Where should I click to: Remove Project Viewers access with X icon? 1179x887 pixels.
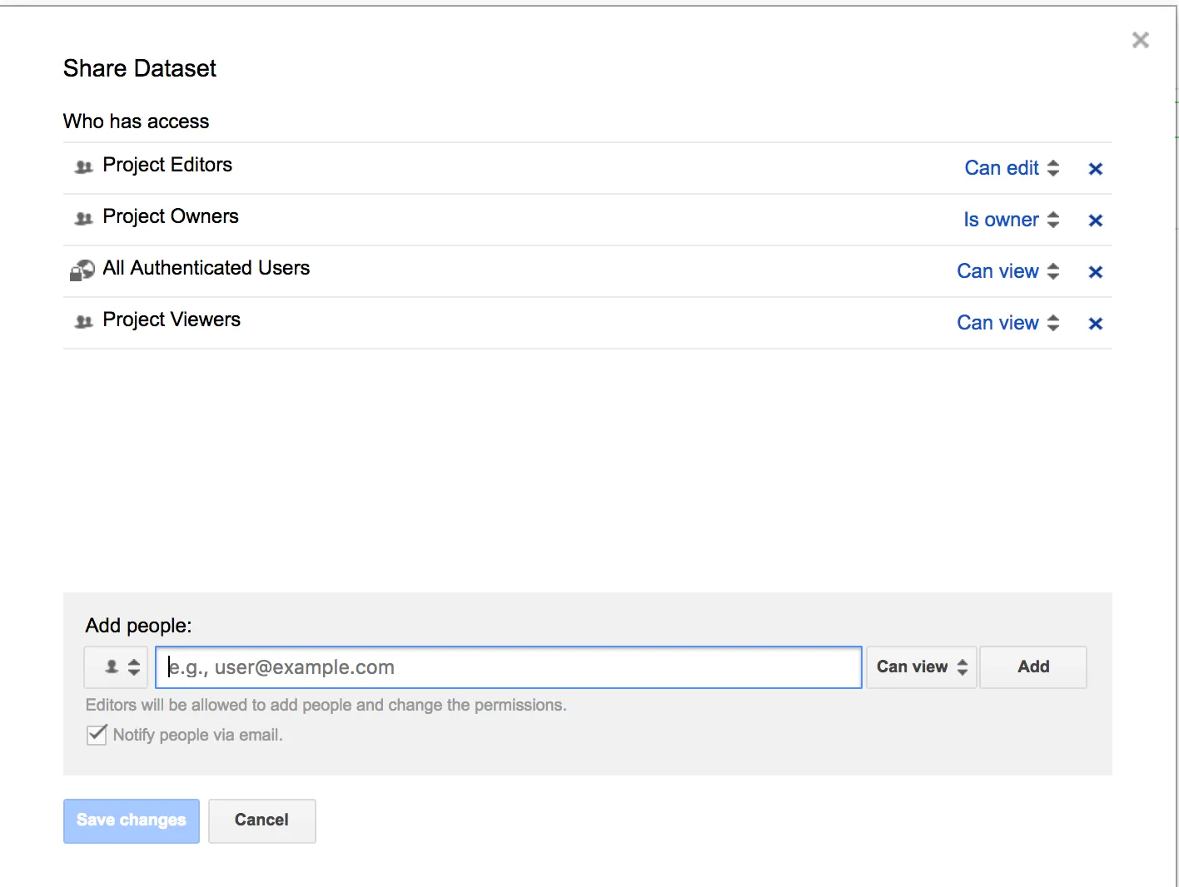click(1095, 324)
